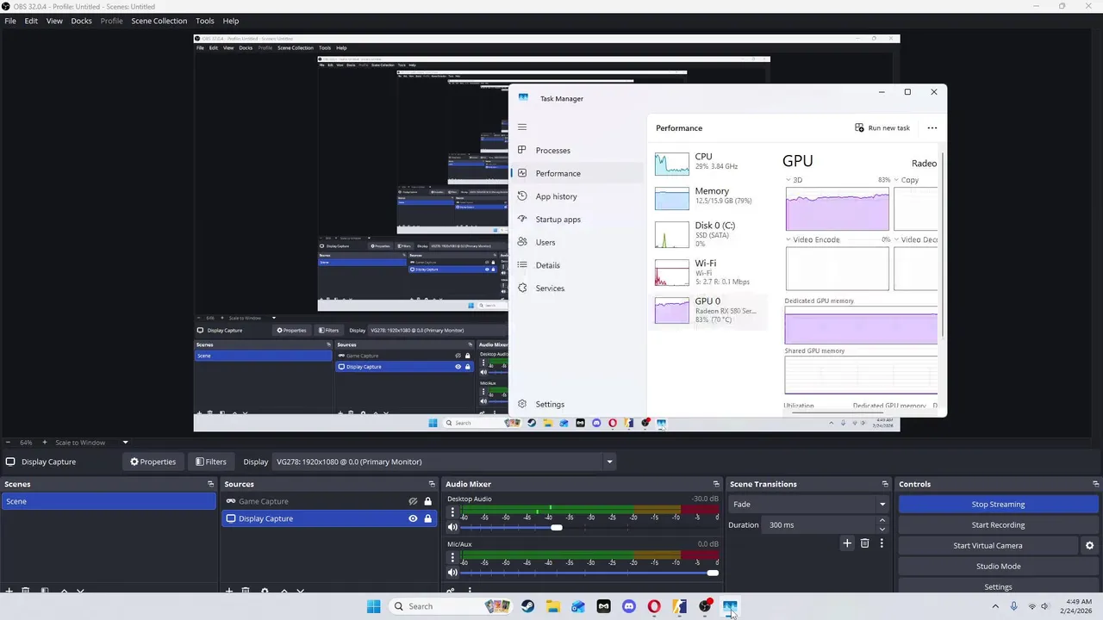This screenshot has height=620, width=1103.
Task: Open Steam from the taskbar
Action: pos(527,606)
